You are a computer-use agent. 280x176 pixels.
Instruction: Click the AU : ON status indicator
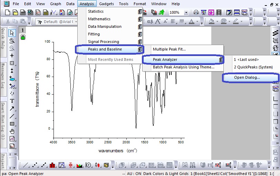[x=134, y=174]
